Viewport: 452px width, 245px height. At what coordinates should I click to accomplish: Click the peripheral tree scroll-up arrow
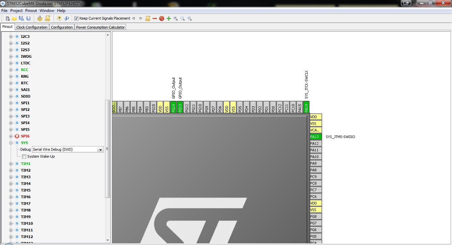(x=108, y=35)
